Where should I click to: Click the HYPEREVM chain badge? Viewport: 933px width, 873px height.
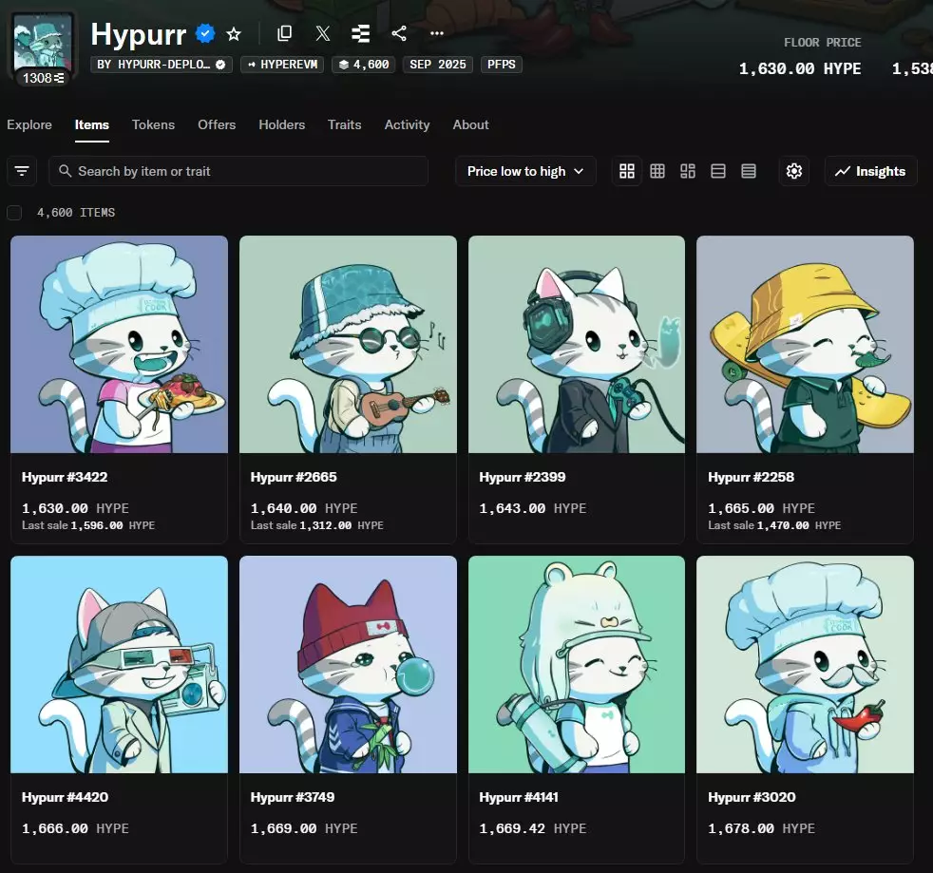(281, 65)
